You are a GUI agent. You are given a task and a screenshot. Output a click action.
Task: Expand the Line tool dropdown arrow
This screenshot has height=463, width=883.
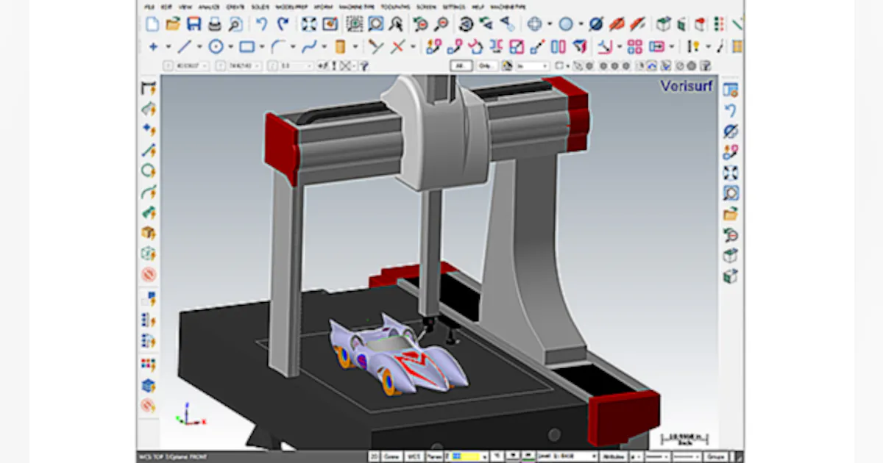pyautogui.click(x=200, y=46)
